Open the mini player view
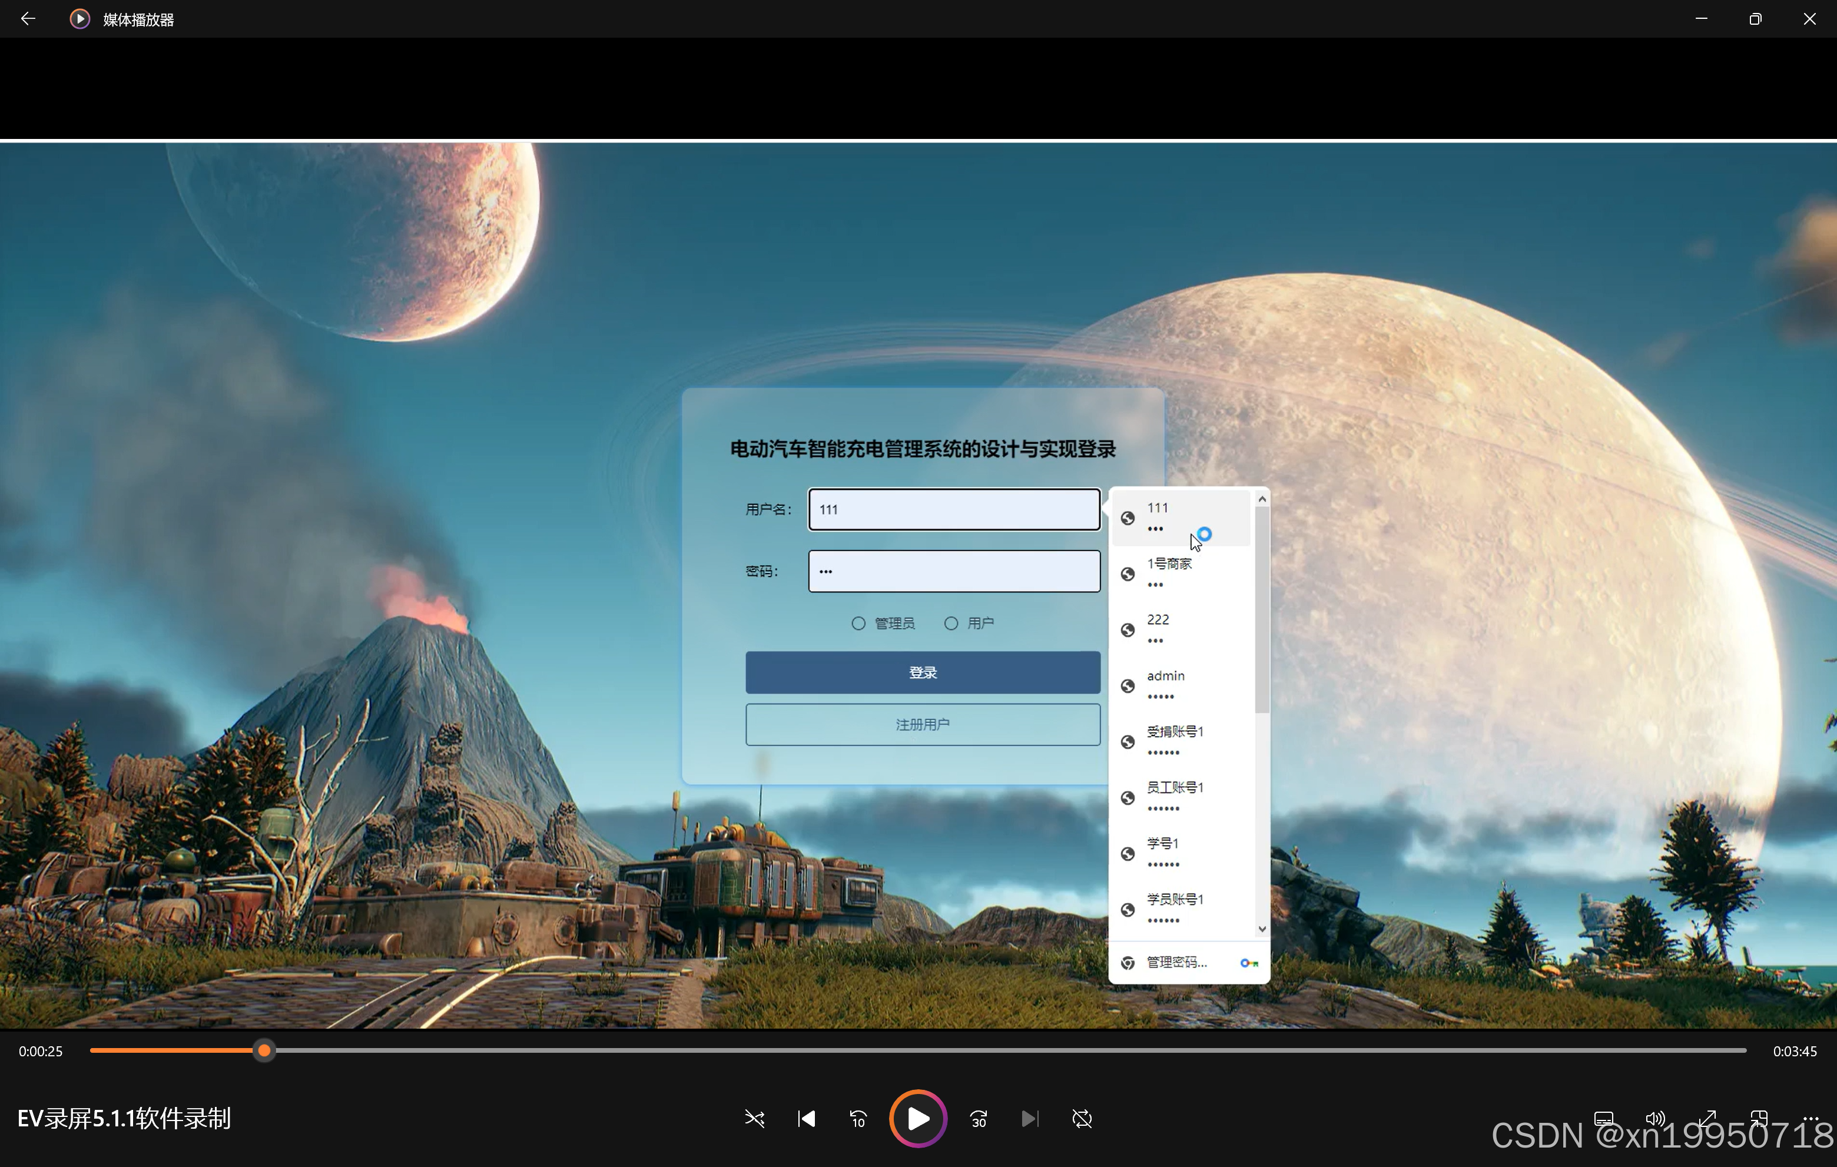Image resolution: width=1837 pixels, height=1167 pixels. 1759,1119
